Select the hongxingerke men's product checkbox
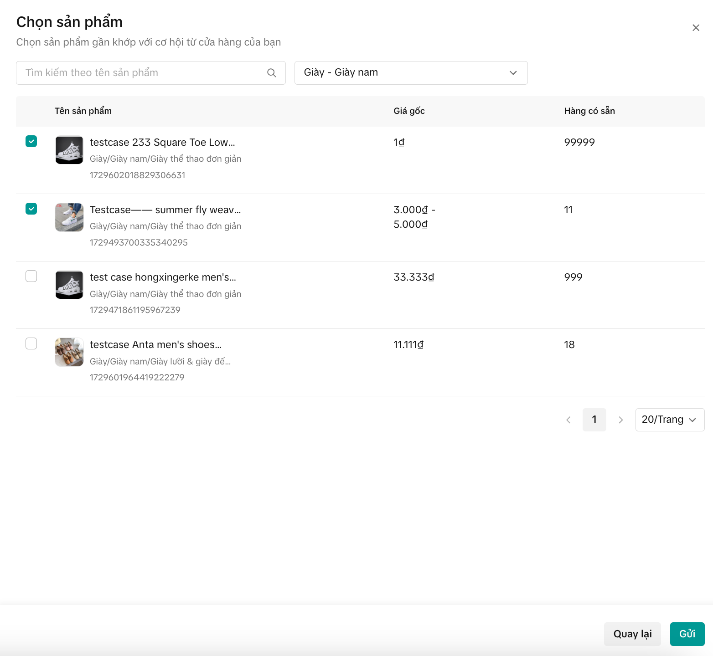This screenshot has height=656, width=713. (31, 276)
